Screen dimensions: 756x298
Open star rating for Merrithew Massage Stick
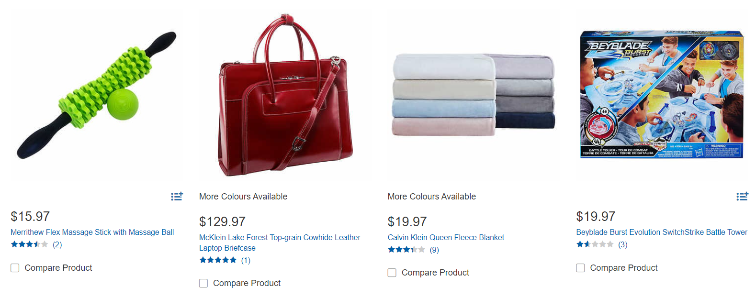[x=29, y=244]
